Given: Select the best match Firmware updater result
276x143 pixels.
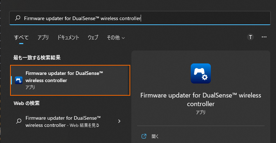Looking at the screenshot, I should click(70, 80).
